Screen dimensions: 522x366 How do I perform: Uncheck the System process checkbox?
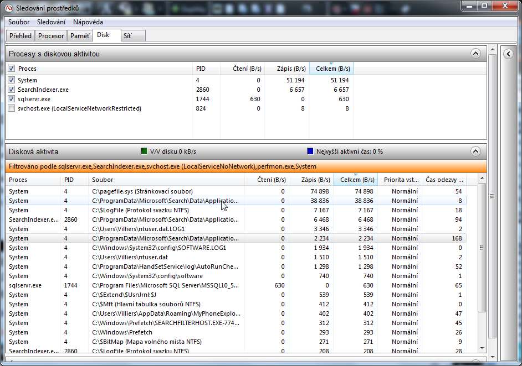pyautogui.click(x=12, y=80)
